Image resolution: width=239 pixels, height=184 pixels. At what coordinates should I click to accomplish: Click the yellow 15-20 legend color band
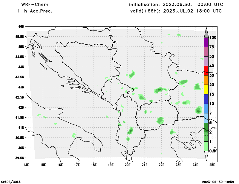coord(206,90)
